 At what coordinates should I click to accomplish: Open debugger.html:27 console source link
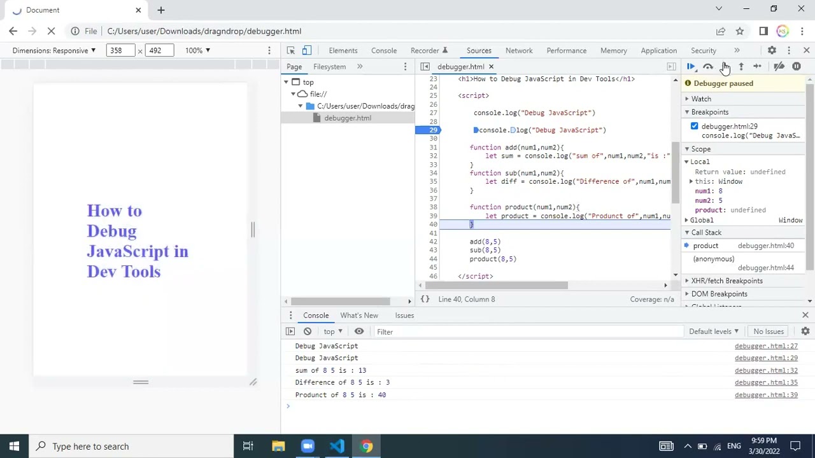(766, 346)
